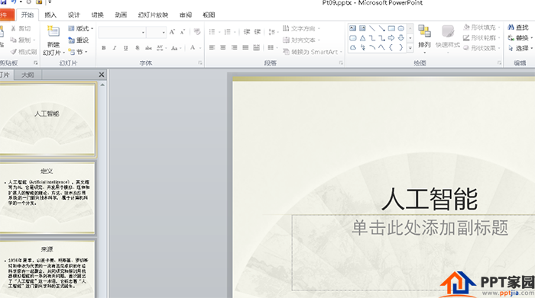Apply text Shadow (S) formatting
Viewport: 535px width, 298px height.
(137, 48)
